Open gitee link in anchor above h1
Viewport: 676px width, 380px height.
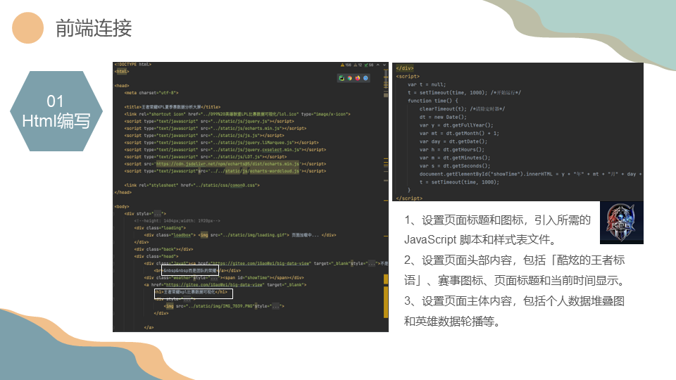point(214,285)
